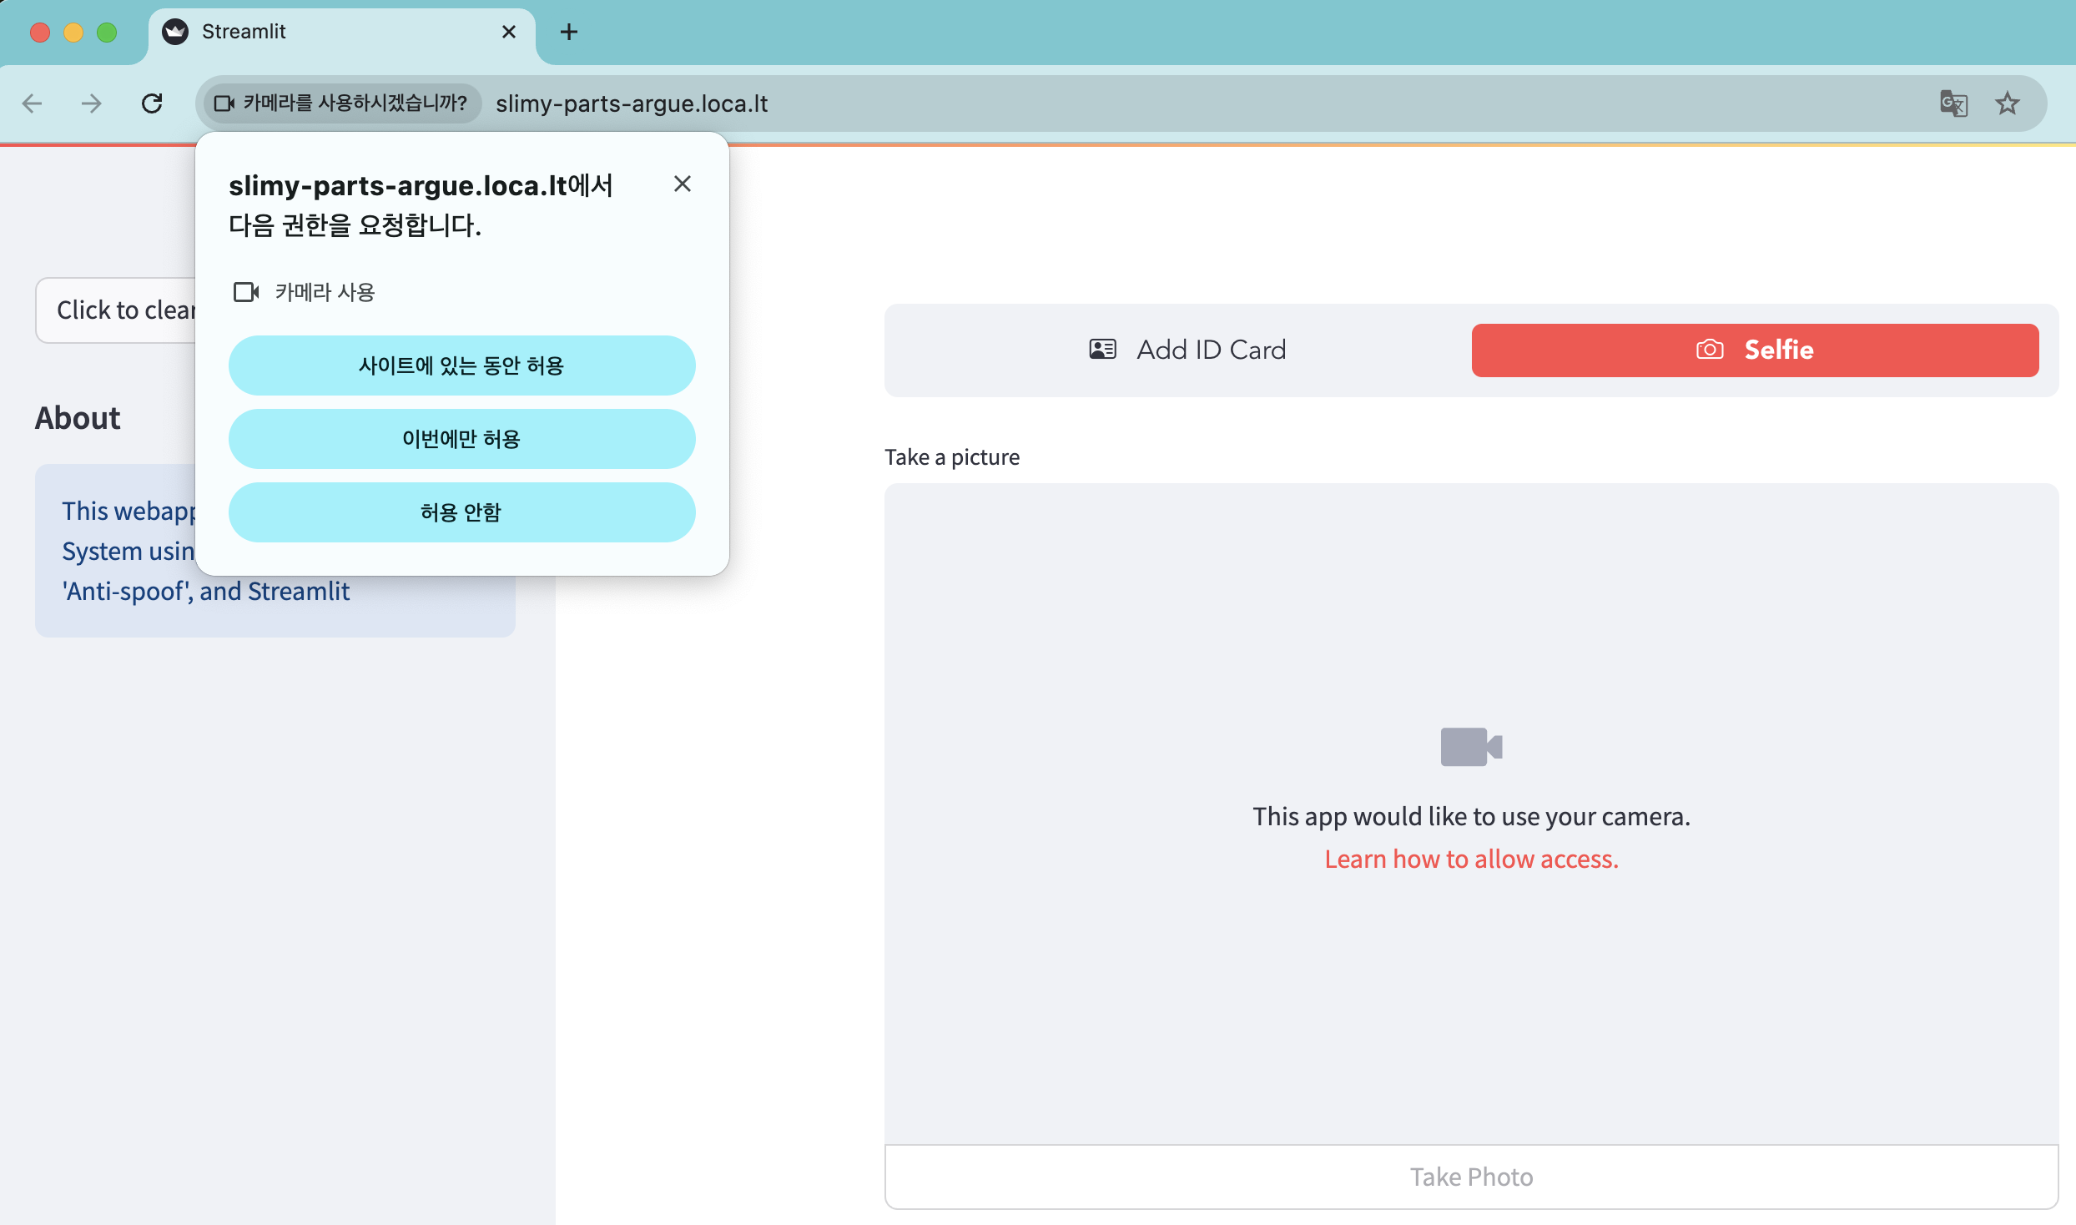Click the back navigation arrow
The height and width of the screenshot is (1225, 2076).
click(32, 103)
